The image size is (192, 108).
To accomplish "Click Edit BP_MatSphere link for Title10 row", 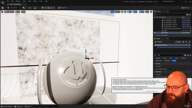I will tap(186, 25).
